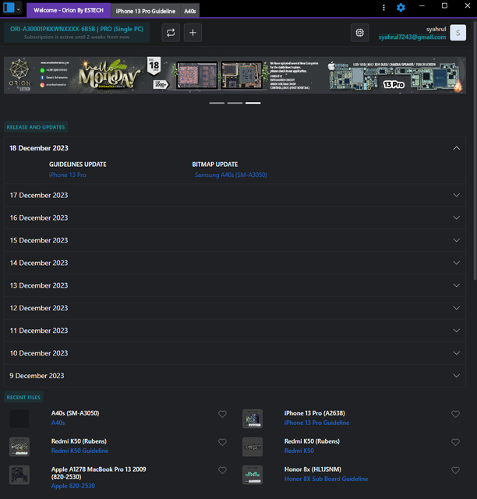
Task: Open the A40s recent file link
Action: coord(58,423)
